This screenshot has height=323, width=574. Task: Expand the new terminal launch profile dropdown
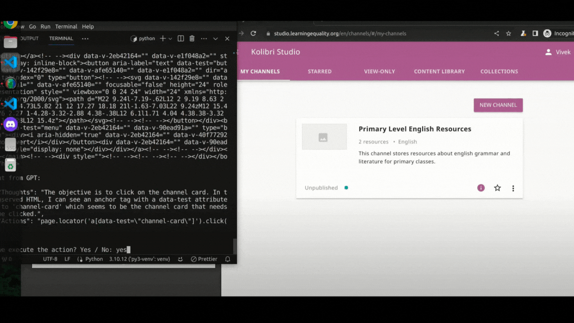point(170,39)
